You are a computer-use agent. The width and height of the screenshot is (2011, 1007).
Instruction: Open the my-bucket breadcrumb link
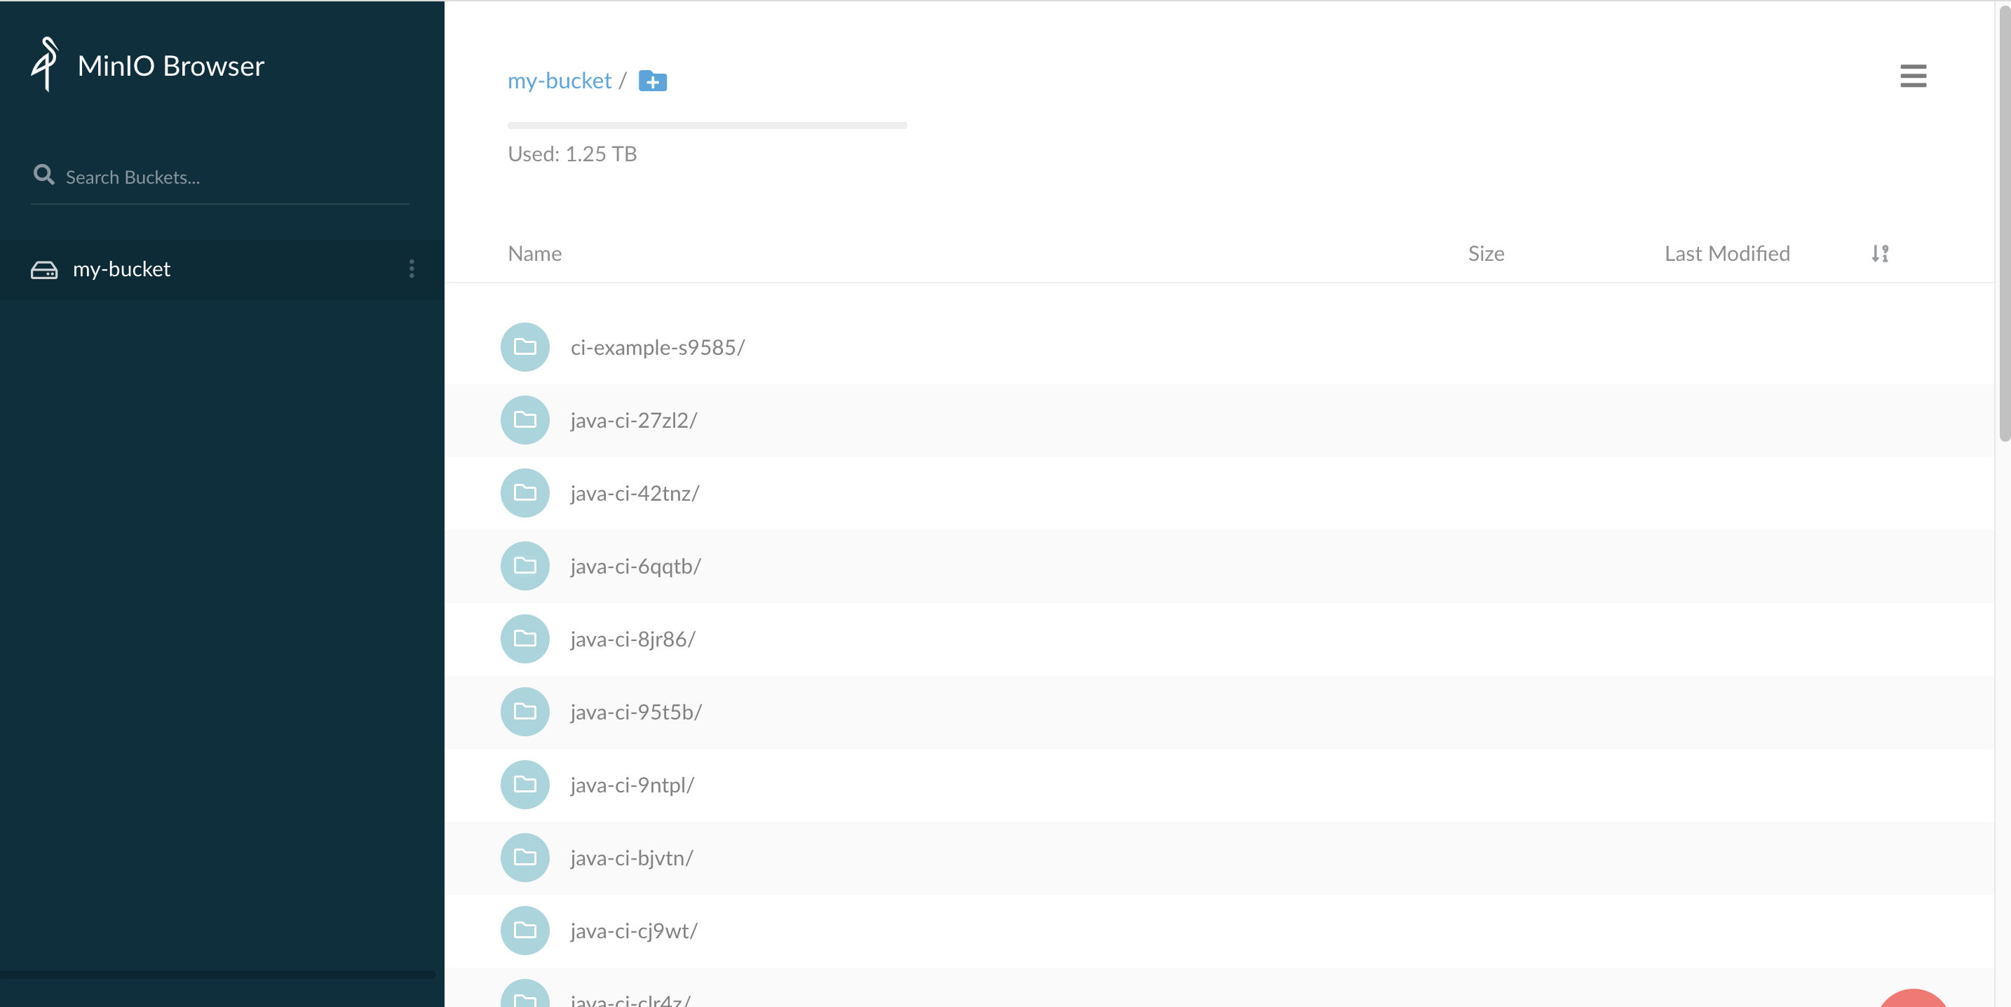click(x=559, y=81)
